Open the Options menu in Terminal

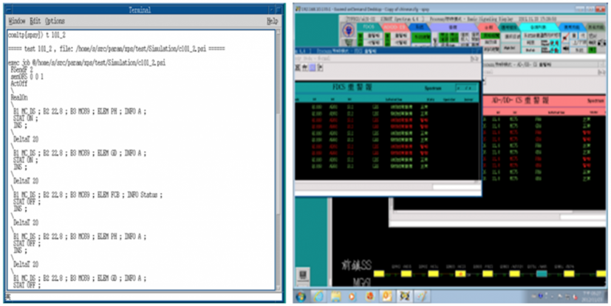pos(55,21)
